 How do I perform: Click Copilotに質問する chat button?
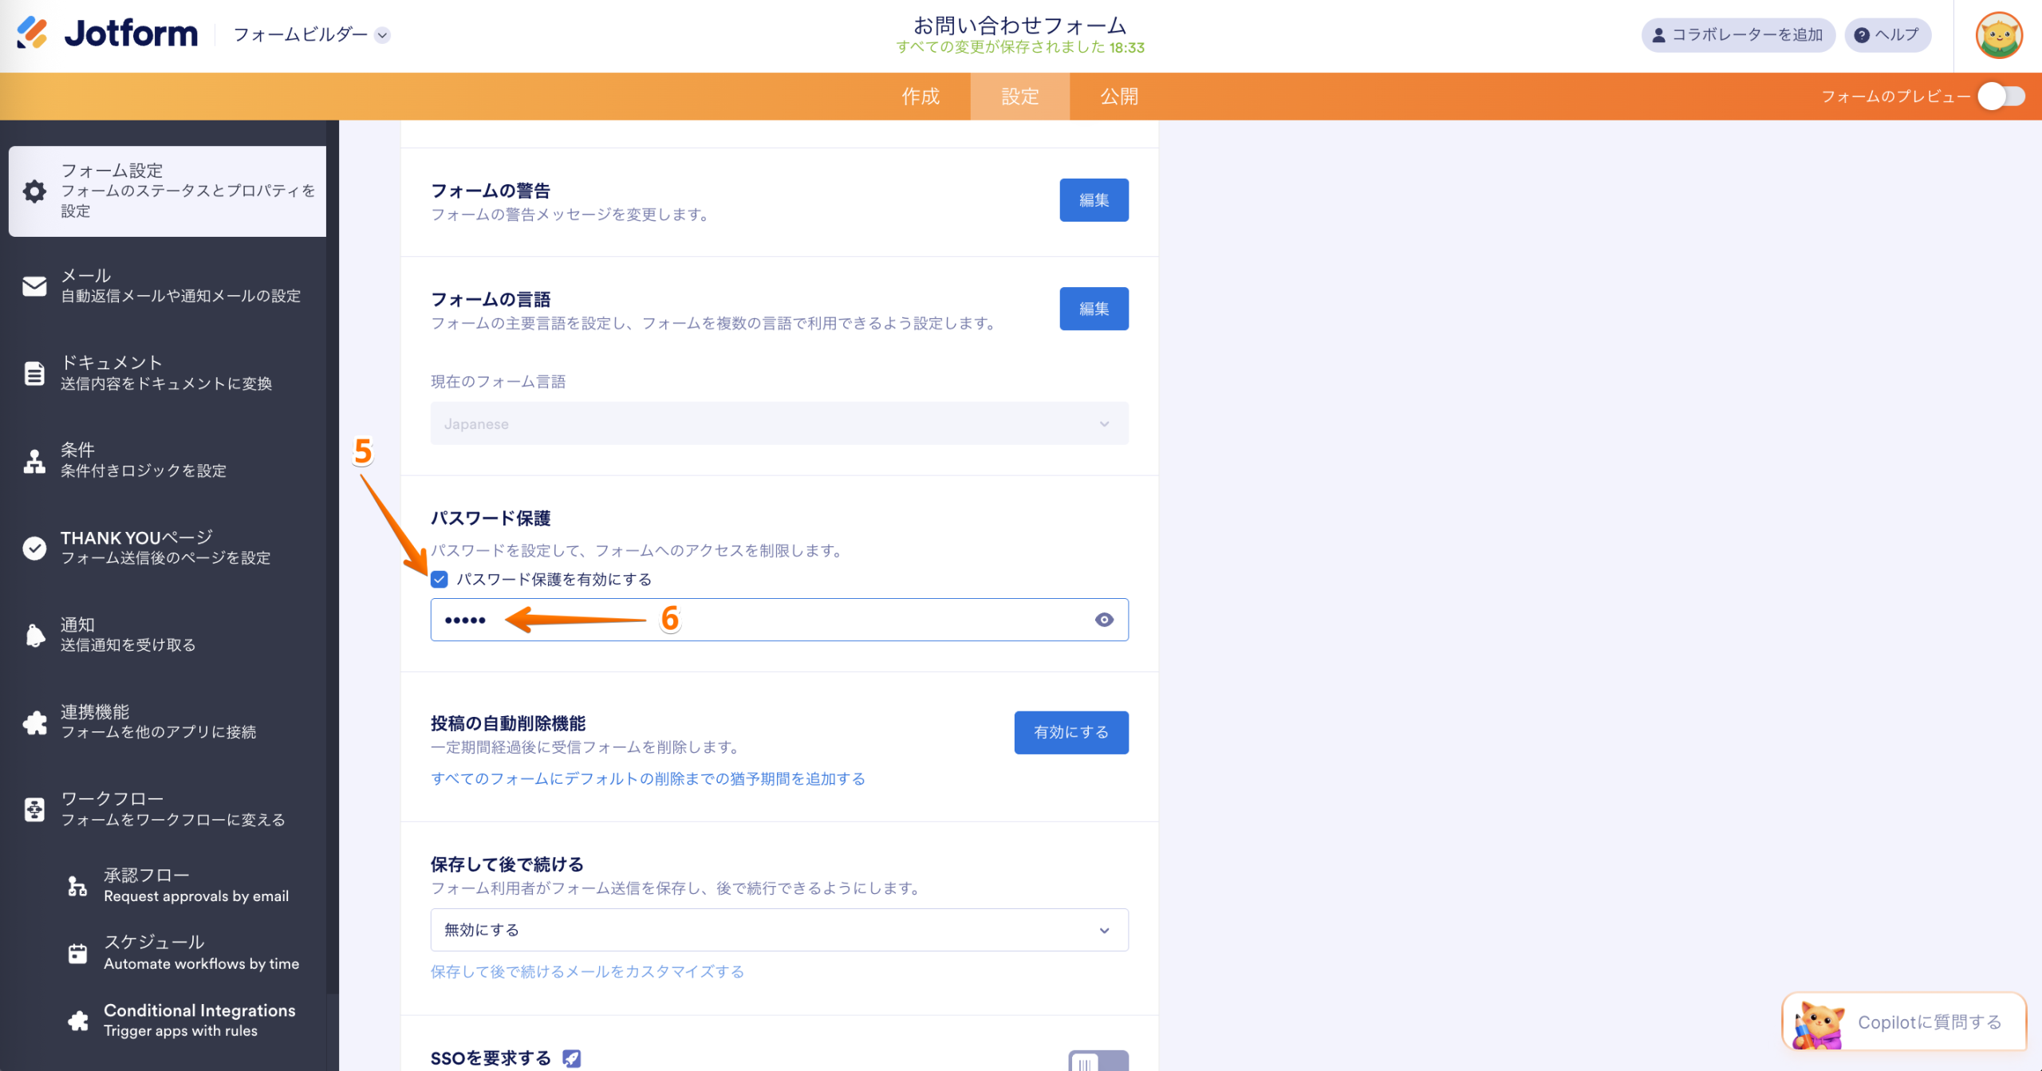point(1904,1022)
